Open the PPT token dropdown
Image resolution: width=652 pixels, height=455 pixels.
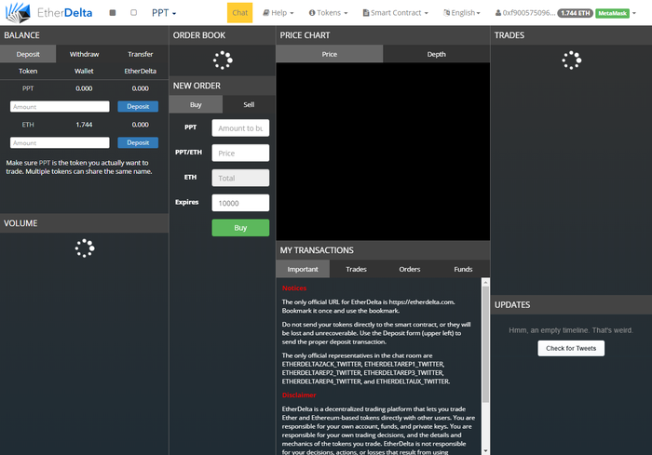pos(164,13)
